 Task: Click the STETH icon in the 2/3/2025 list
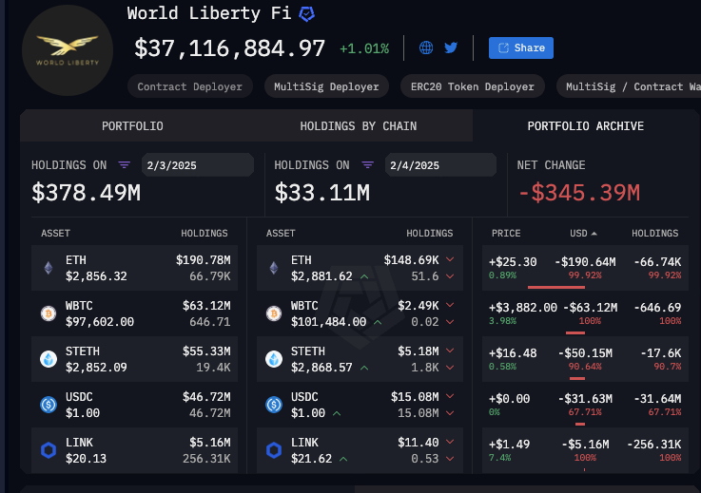[x=49, y=359]
